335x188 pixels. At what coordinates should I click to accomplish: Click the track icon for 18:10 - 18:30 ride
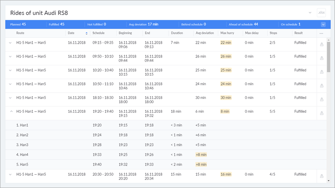pyautogui.click(x=322, y=99)
